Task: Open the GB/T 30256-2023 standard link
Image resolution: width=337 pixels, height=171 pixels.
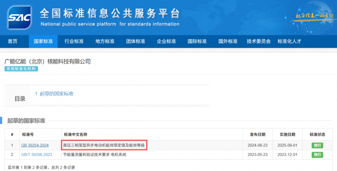Action: (36, 155)
